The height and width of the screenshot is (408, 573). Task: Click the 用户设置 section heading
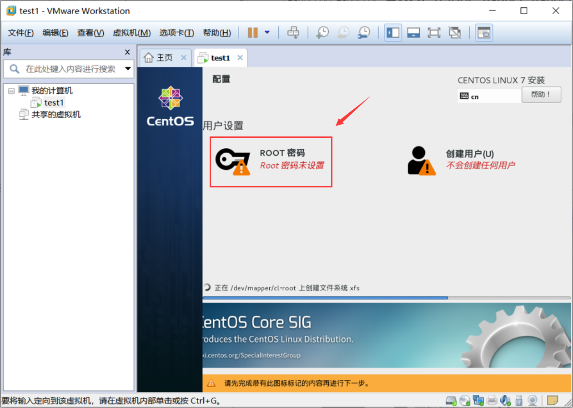(223, 126)
